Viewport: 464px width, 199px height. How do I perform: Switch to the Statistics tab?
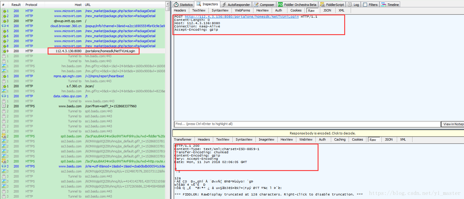[x=183, y=4]
